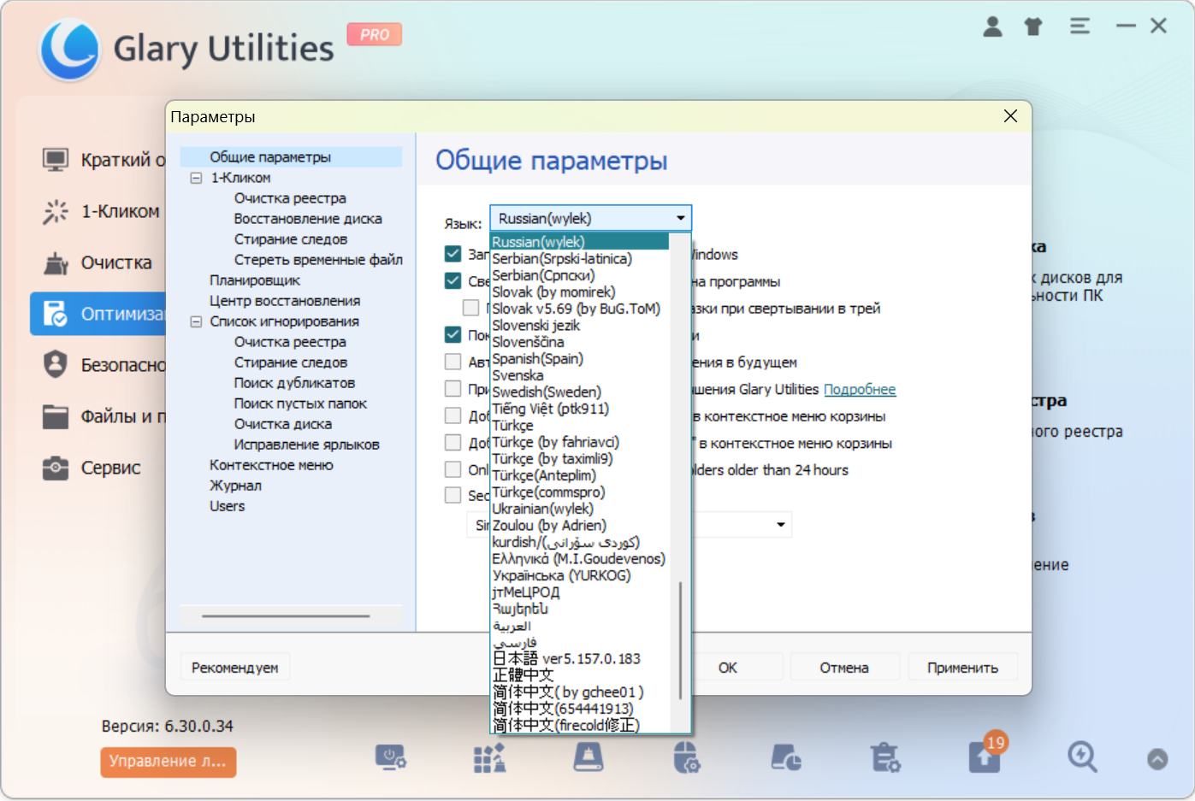This screenshot has width=1195, height=801.
Task: Open the hamburger menu icon in title bar
Action: [x=1080, y=27]
